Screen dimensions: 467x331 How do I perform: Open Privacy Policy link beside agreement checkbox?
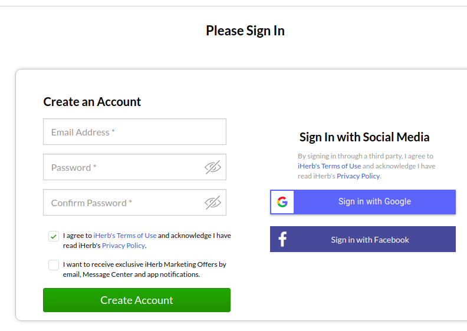click(123, 246)
